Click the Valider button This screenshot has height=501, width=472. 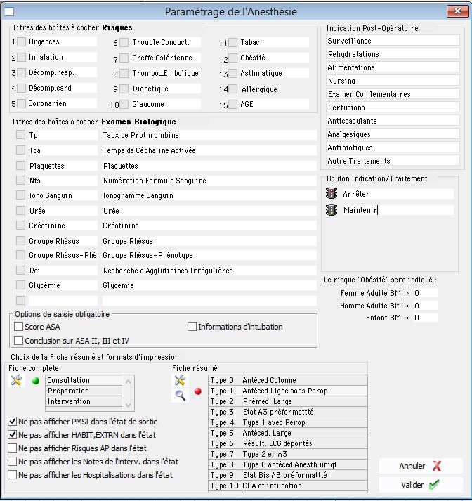click(x=421, y=485)
